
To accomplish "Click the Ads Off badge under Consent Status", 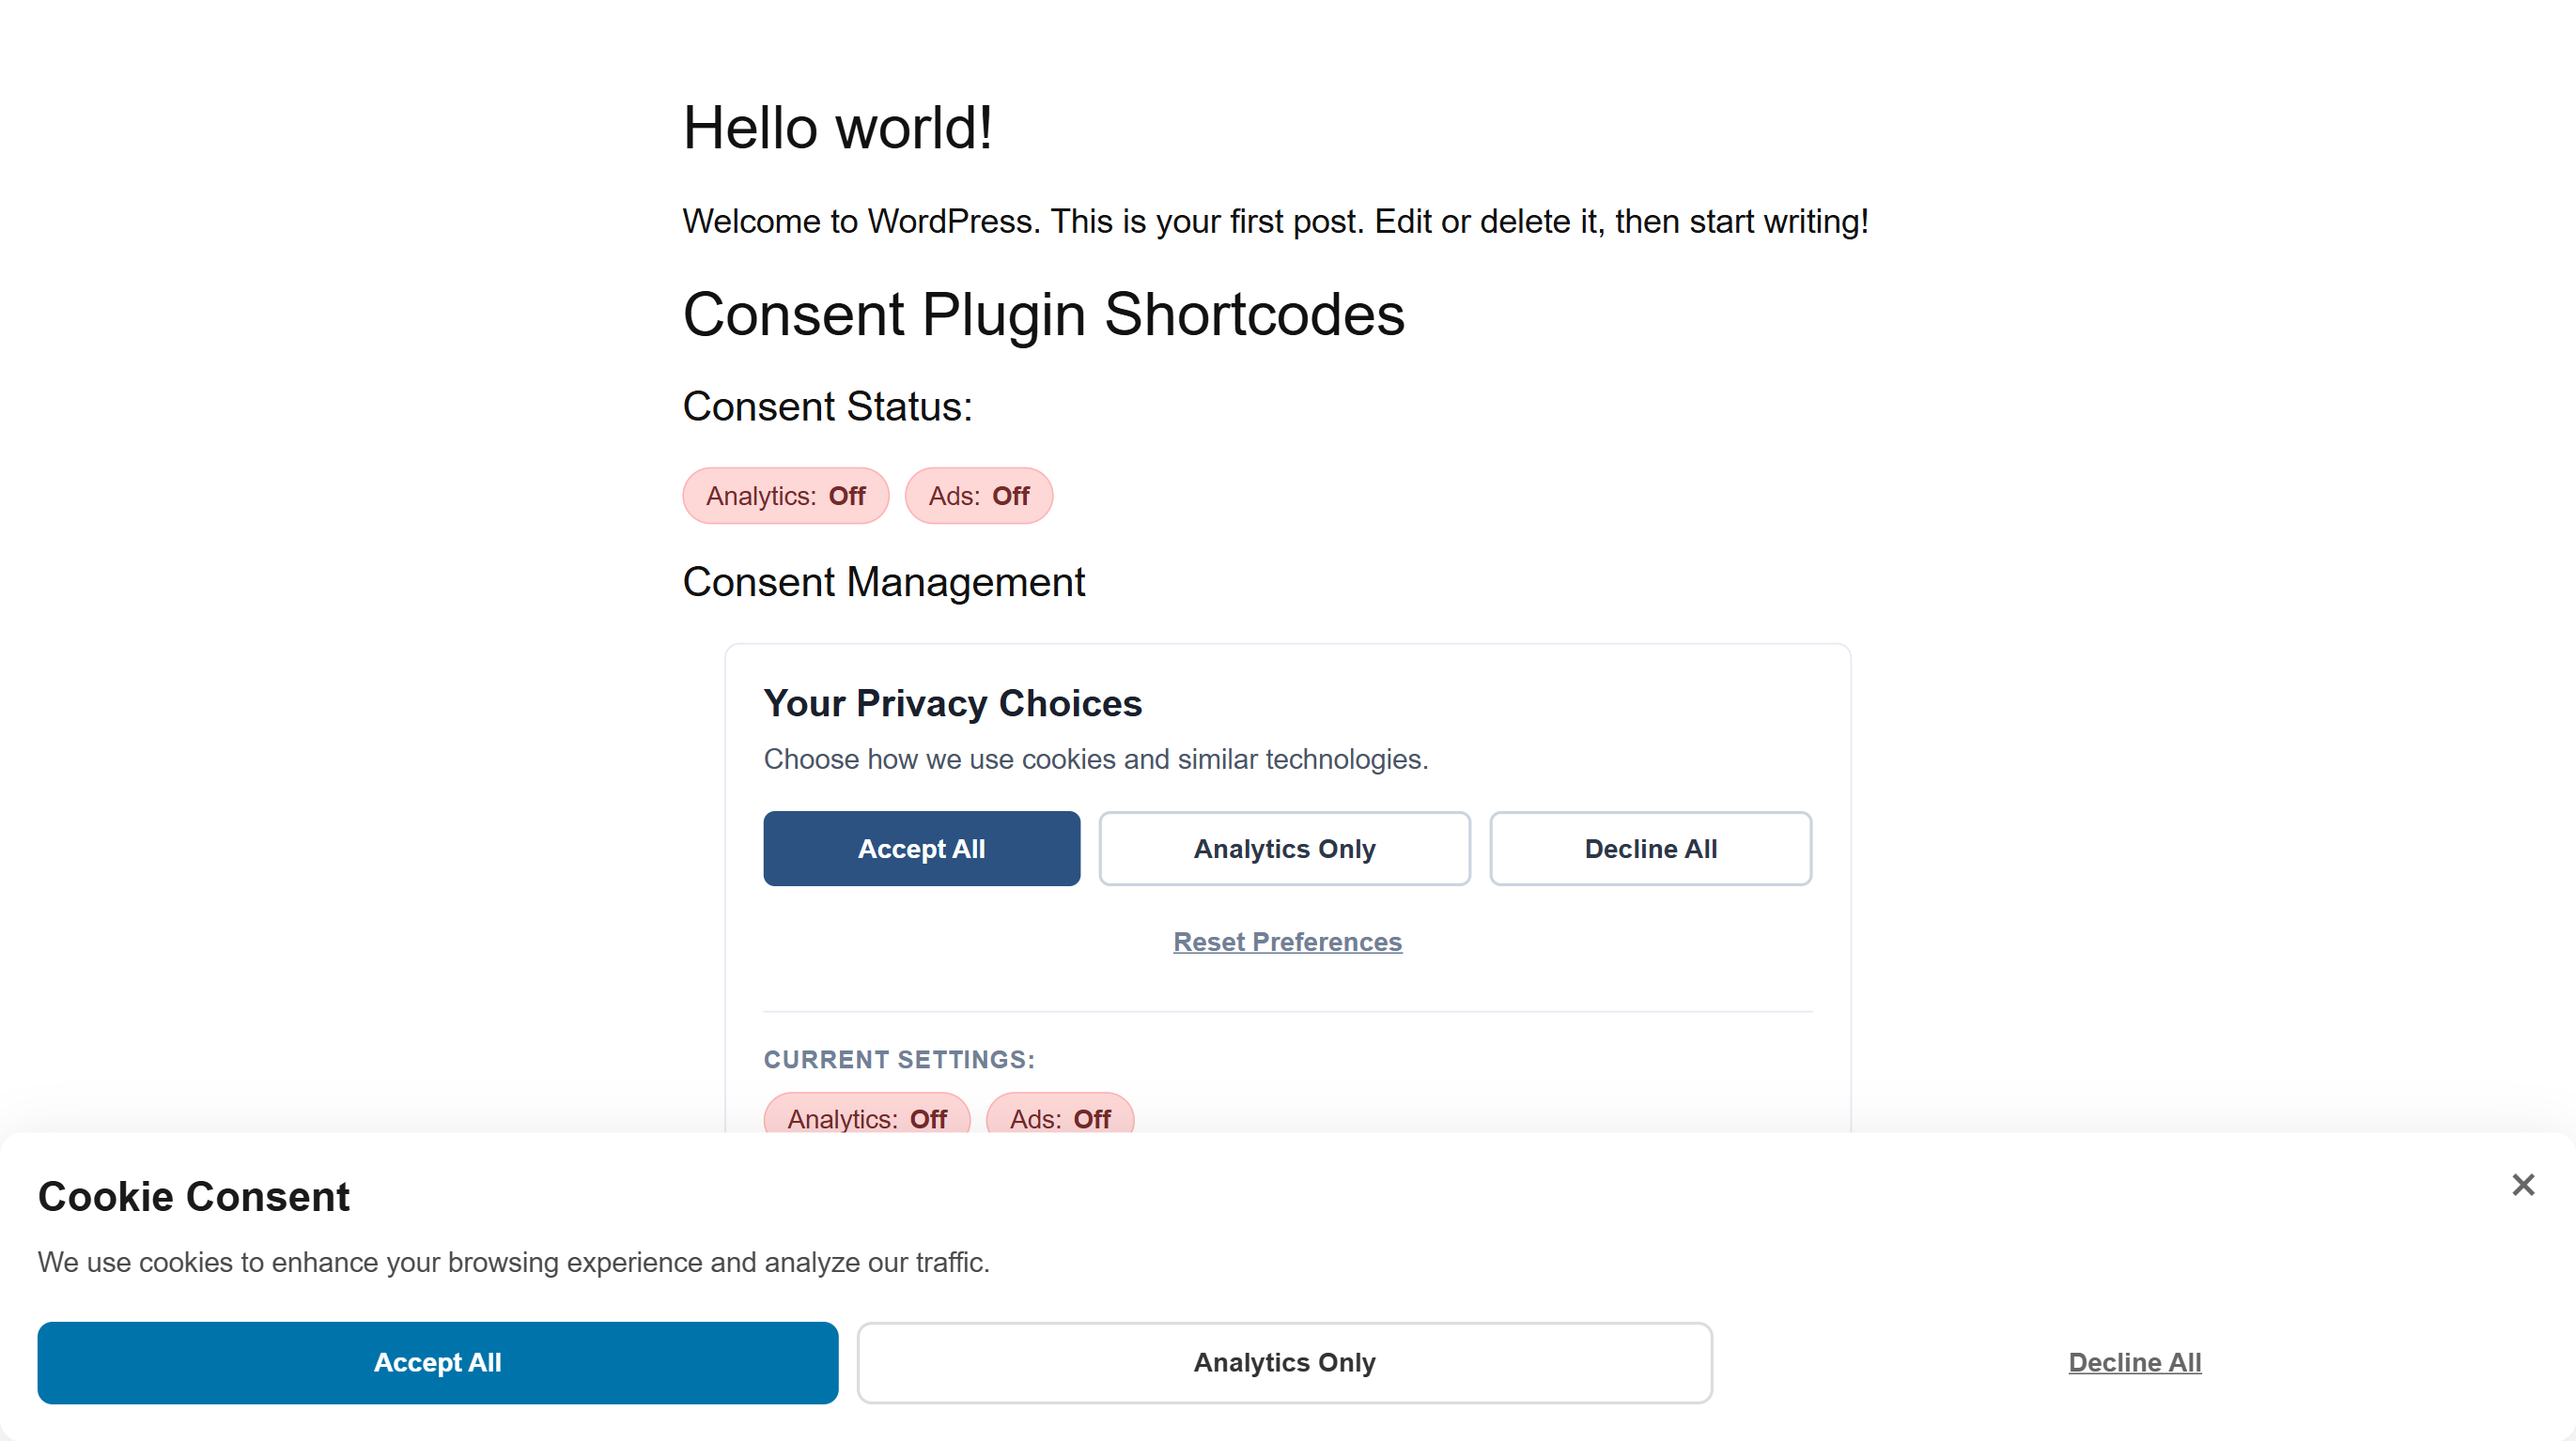I will coord(978,496).
